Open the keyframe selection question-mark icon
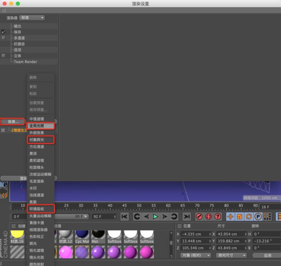Viewport: 281px width, 266px height. pos(218,217)
